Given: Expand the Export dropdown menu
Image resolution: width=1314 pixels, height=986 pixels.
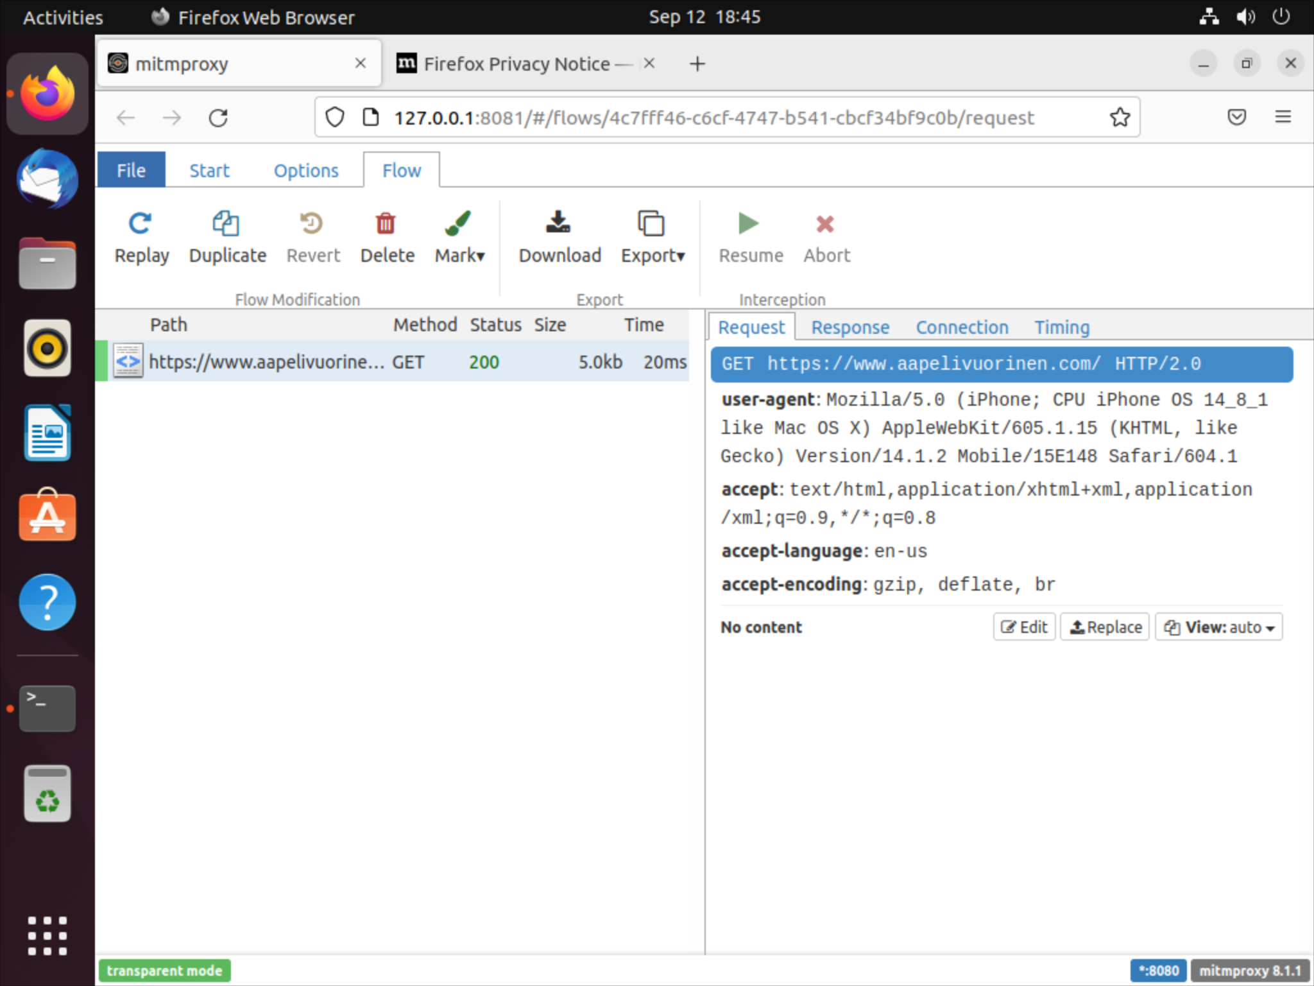Looking at the screenshot, I should point(653,237).
